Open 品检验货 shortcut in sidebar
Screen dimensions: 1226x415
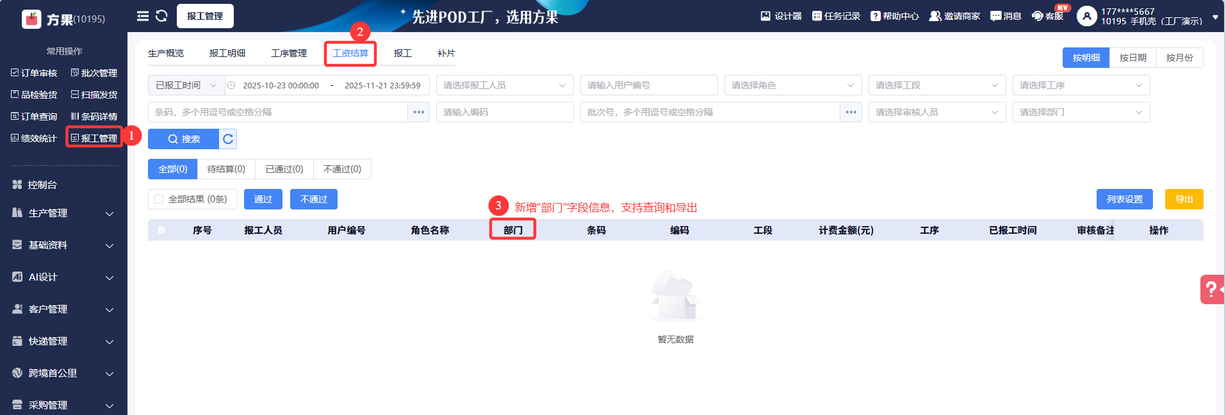34,95
